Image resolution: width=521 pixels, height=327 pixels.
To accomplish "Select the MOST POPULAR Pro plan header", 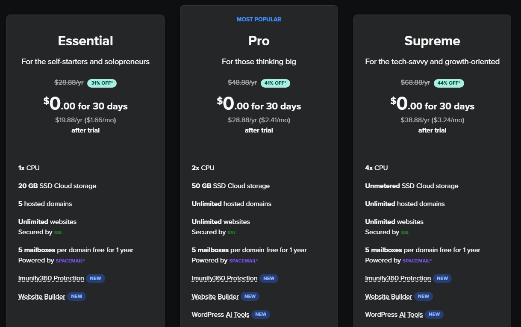I will pos(259,19).
